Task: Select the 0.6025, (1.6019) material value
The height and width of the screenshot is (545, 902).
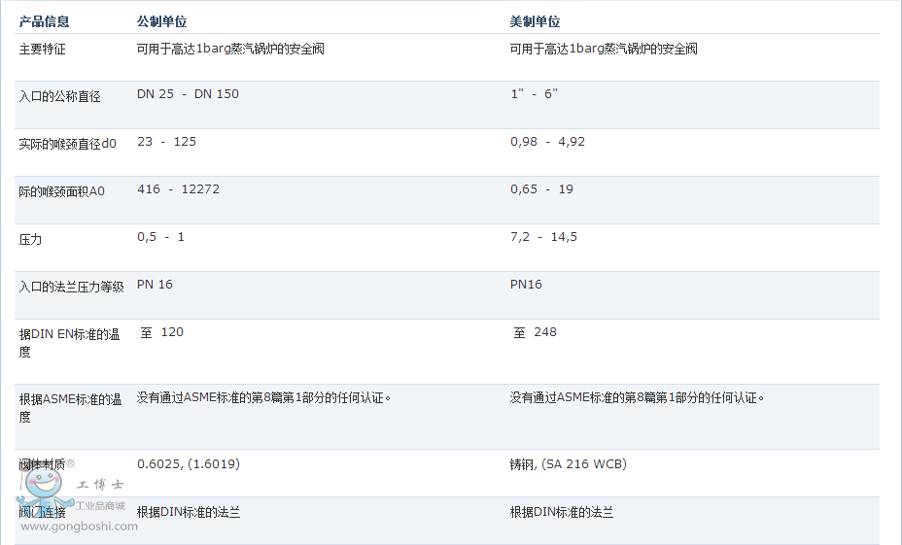Action: coord(189,464)
